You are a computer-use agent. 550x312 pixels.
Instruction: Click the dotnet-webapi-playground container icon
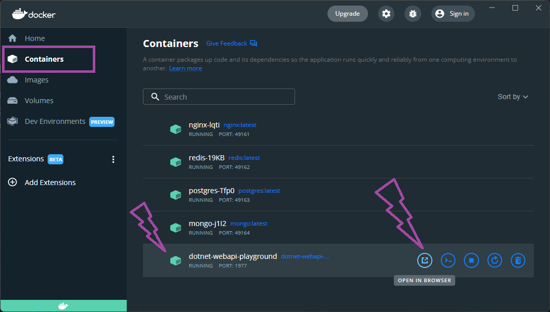176,260
